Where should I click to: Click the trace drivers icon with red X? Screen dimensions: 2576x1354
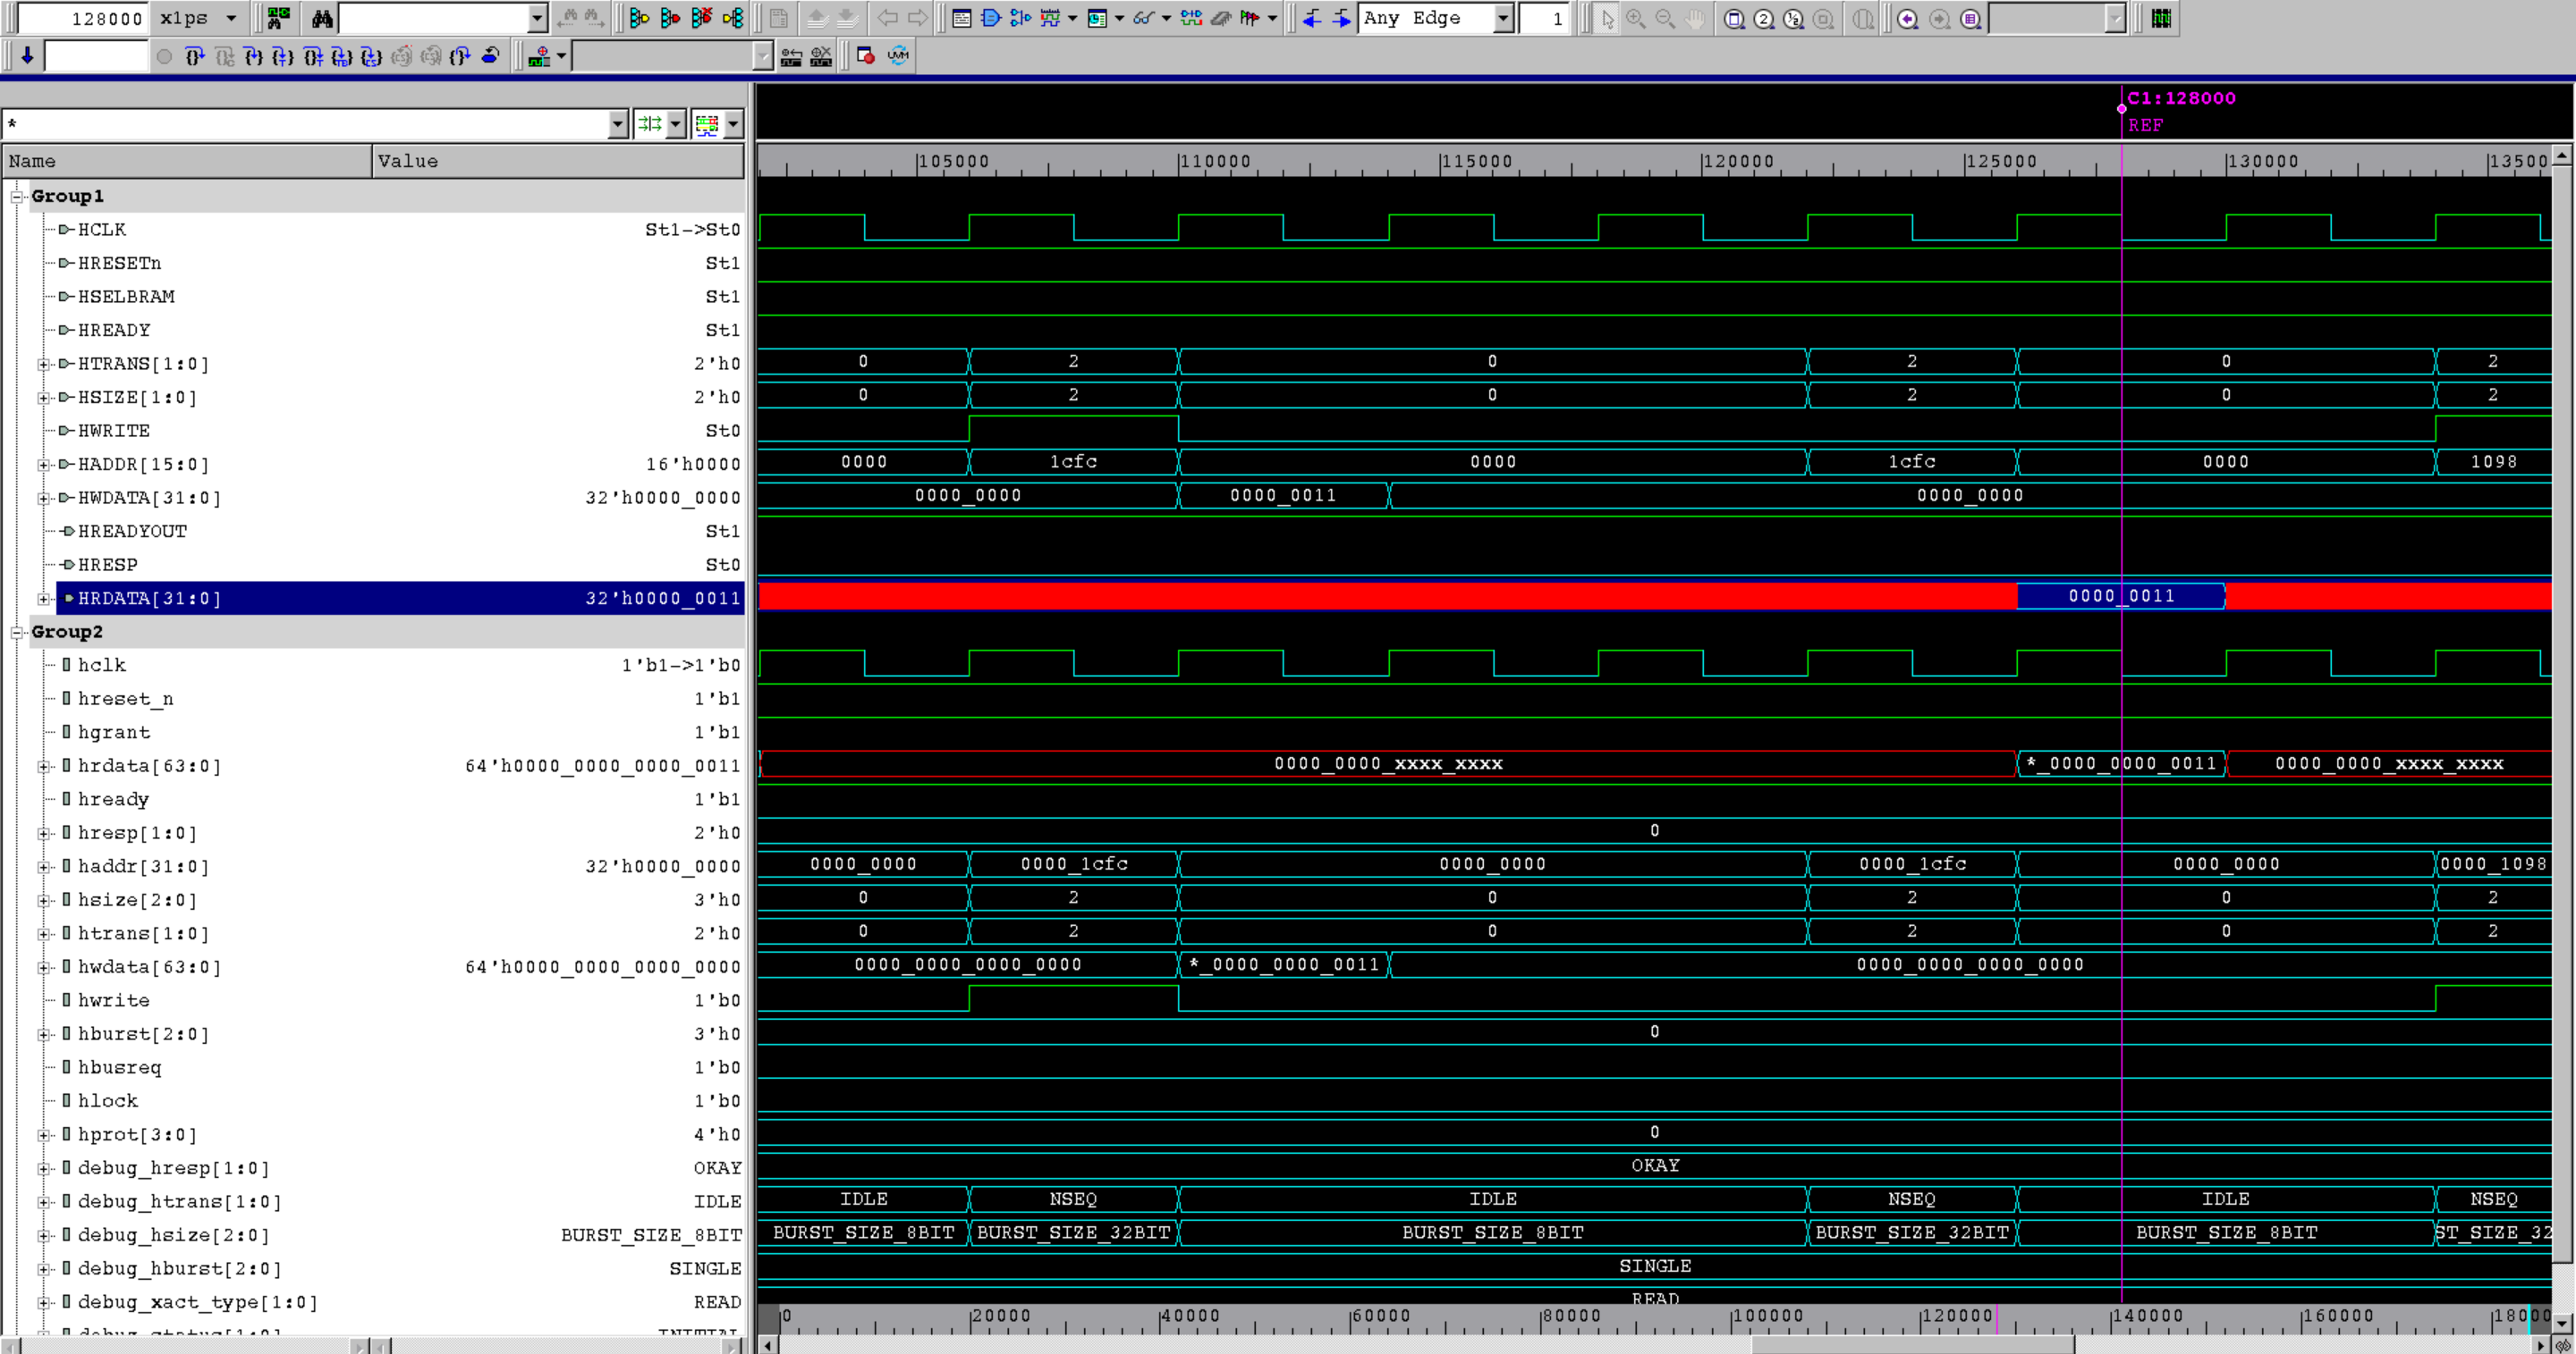702,18
